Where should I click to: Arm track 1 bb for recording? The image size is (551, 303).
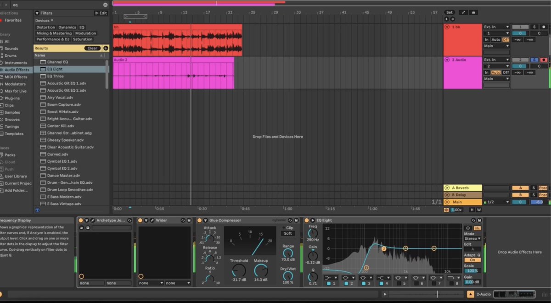544,27
